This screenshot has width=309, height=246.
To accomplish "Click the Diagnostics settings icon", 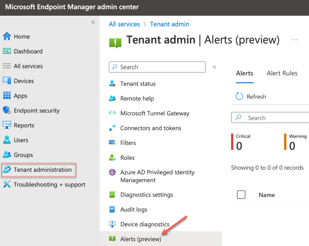I will pyautogui.click(x=112, y=195).
